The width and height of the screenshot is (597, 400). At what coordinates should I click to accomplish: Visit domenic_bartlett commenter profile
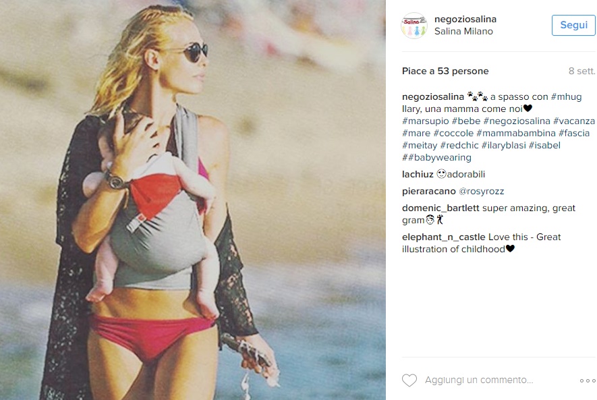coord(440,208)
